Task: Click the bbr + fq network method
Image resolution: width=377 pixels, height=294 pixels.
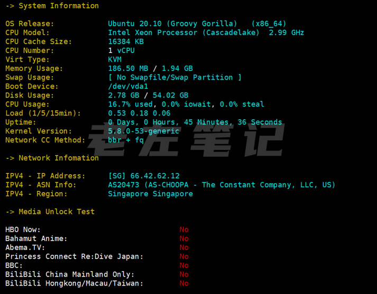Action: [125, 140]
